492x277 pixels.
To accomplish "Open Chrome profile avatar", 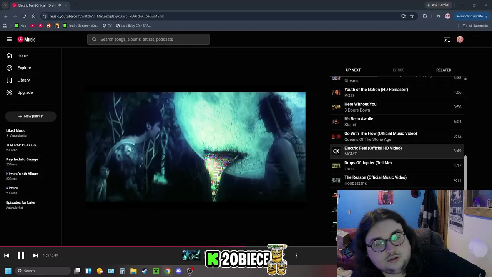I will 447,16.
